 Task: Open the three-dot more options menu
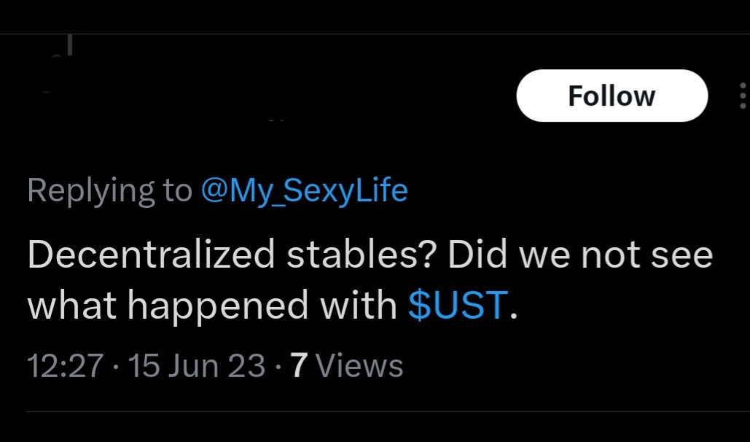pos(743,96)
